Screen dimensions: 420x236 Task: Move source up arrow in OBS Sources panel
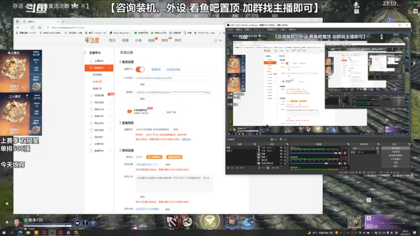click(x=273, y=168)
